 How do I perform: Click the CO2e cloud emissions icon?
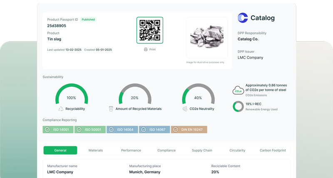pyautogui.click(x=238, y=90)
